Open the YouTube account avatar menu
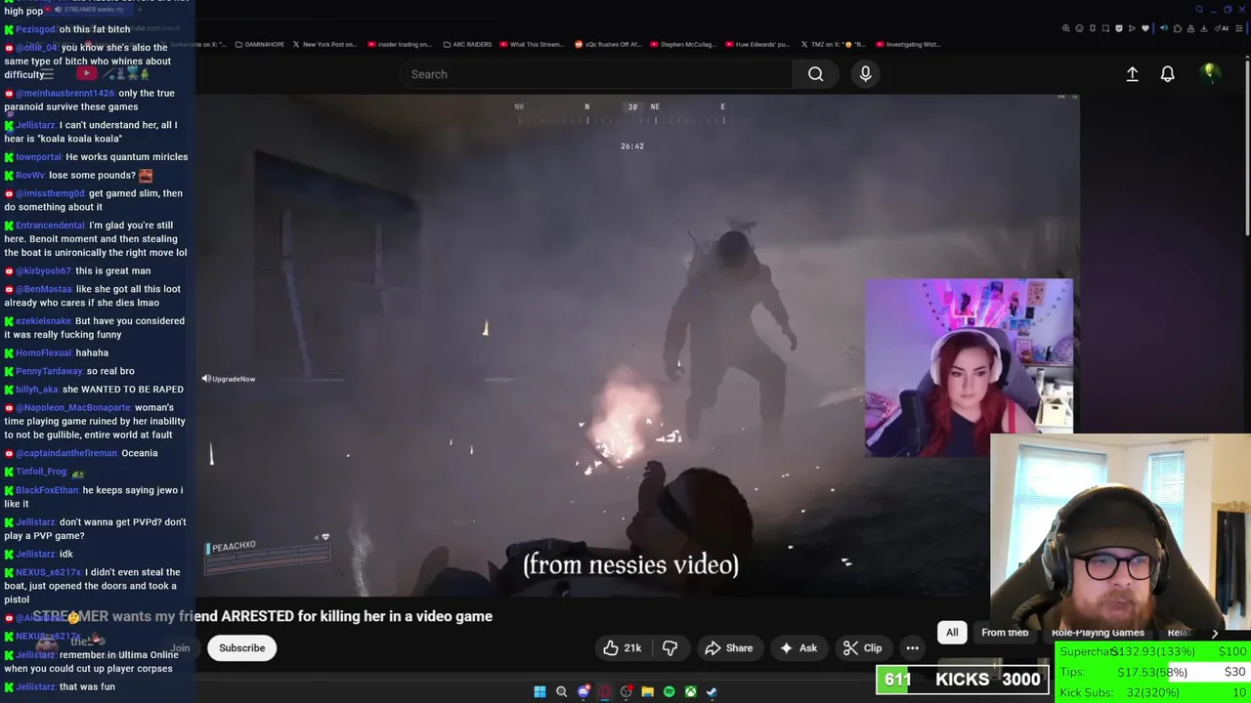 pyautogui.click(x=1210, y=74)
